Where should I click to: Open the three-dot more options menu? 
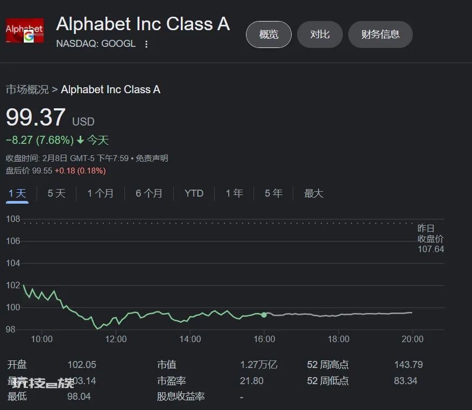pyautogui.click(x=146, y=44)
